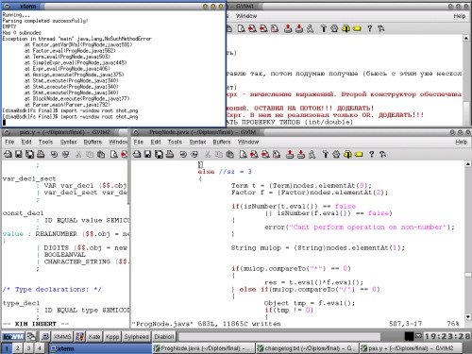Activate ProgNode.java task in the taskbar
The width and height of the screenshot is (472, 354).
point(203,348)
